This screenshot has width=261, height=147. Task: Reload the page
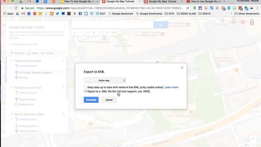[x=16, y=8]
